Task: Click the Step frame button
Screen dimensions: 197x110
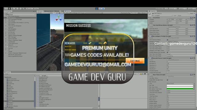Action: (103, 9)
